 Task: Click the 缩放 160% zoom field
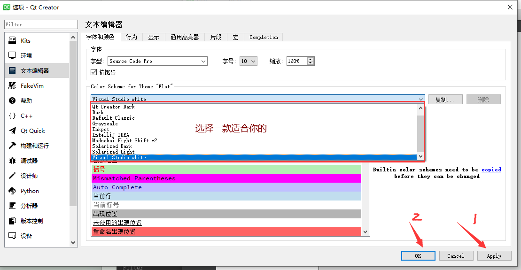pyautogui.click(x=297, y=61)
